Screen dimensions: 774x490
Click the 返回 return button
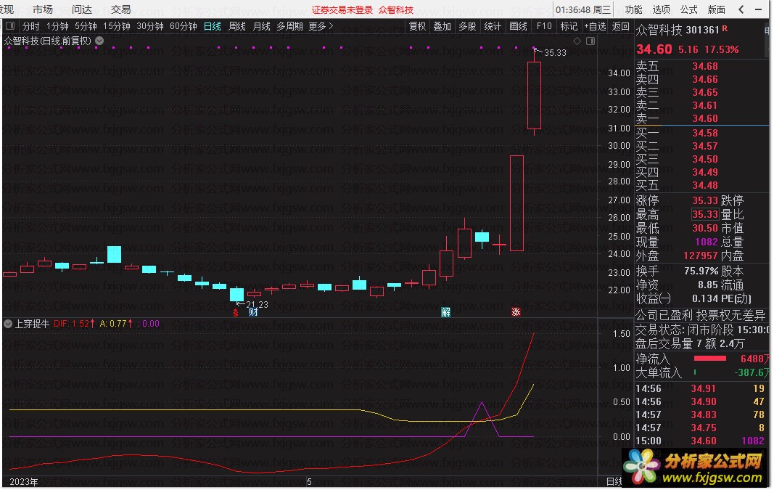620,26
